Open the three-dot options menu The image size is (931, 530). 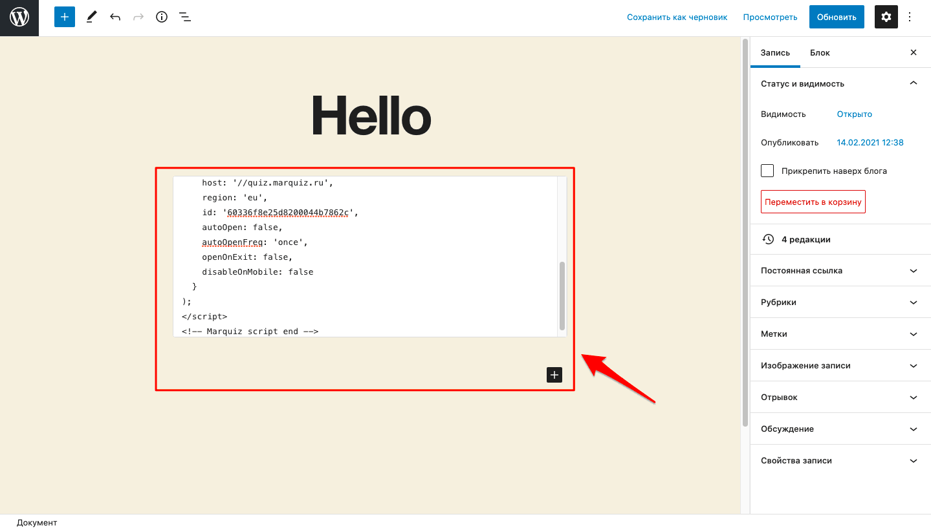coord(910,17)
